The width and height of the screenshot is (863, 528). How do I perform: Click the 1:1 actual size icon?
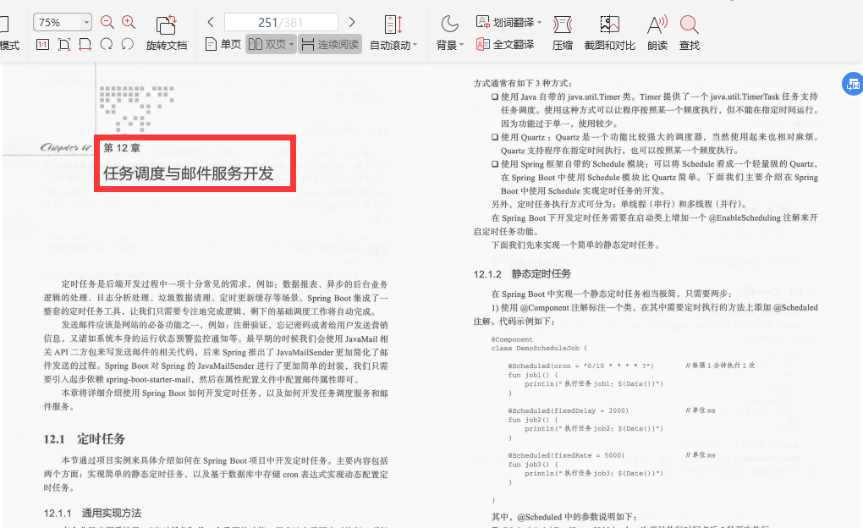[43, 43]
